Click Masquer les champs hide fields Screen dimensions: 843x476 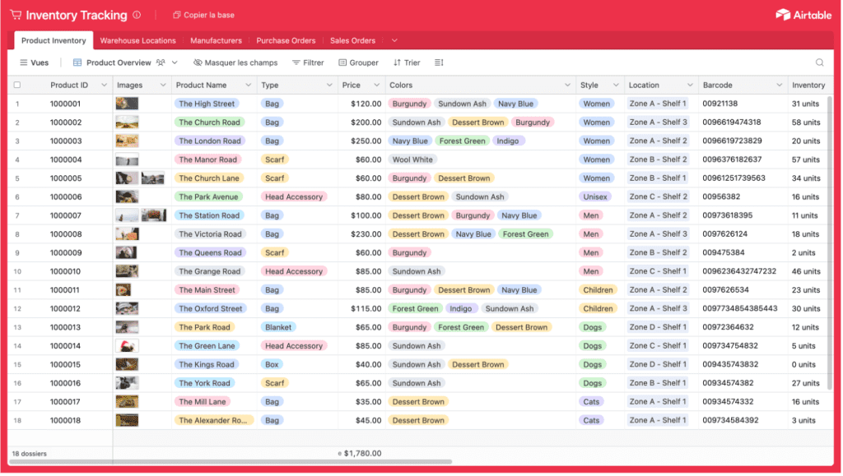click(x=235, y=62)
